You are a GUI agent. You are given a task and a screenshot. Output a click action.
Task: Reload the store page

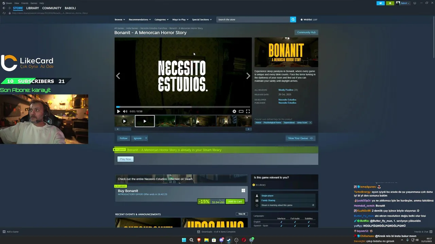pyautogui.click(x=4, y=13)
